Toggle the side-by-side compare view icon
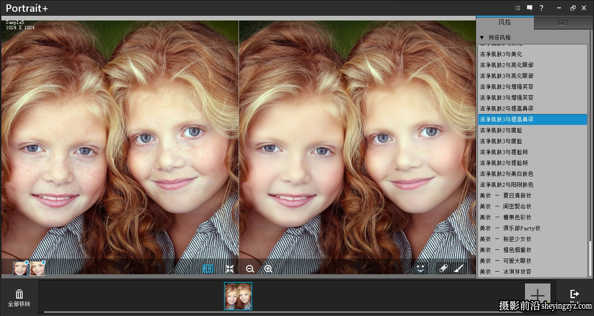Image resolution: width=594 pixels, height=316 pixels. [x=208, y=269]
